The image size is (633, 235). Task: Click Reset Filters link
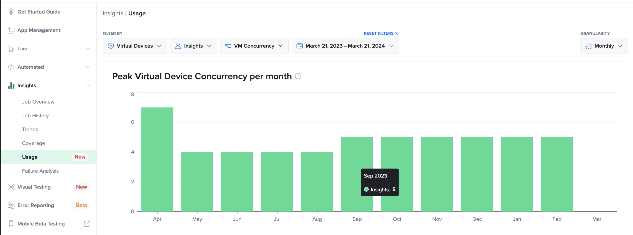[x=381, y=33]
